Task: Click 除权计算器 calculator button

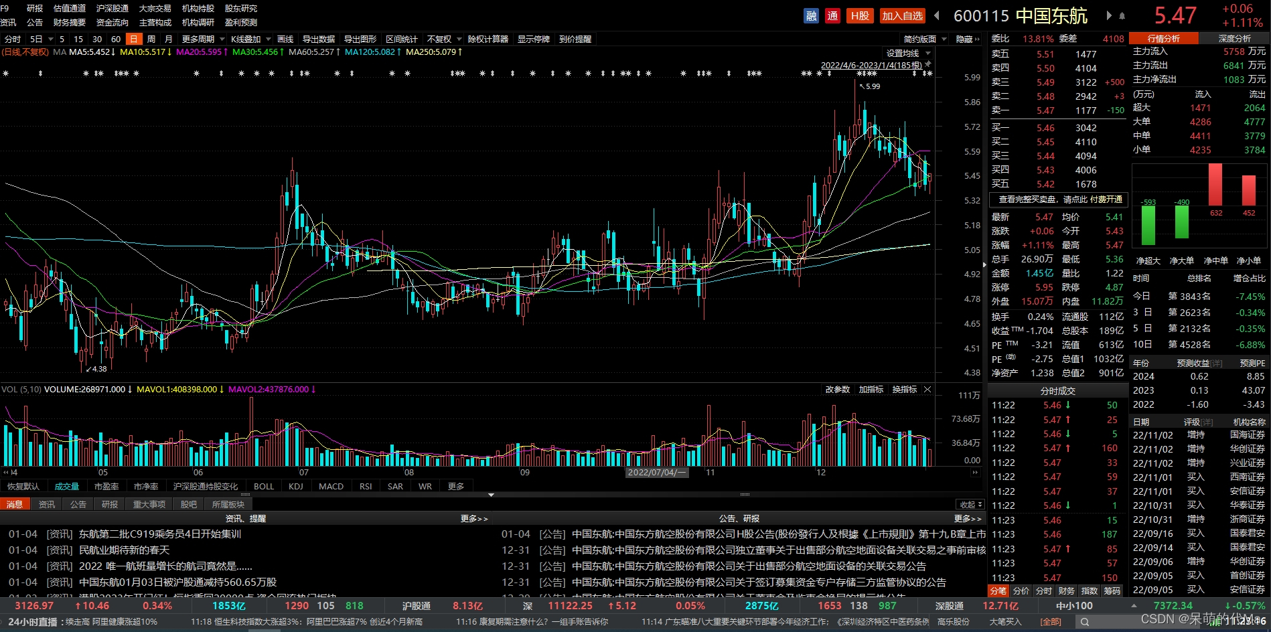Action: tap(488, 39)
